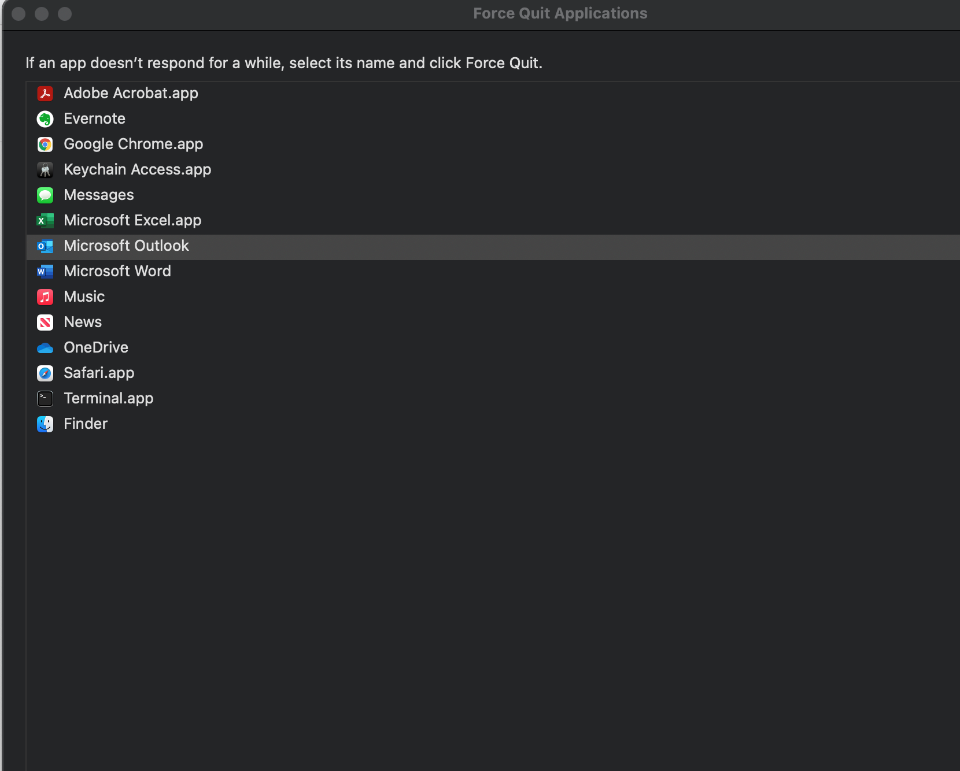960x771 pixels.
Task: Select the highlighted Microsoft Outlook row
Action: coord(126,246)
